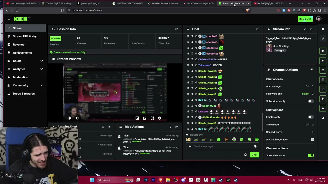Screen dimensions: 328x184
Task: Open Achievements in the sidebar
Action: pos(25,53)
